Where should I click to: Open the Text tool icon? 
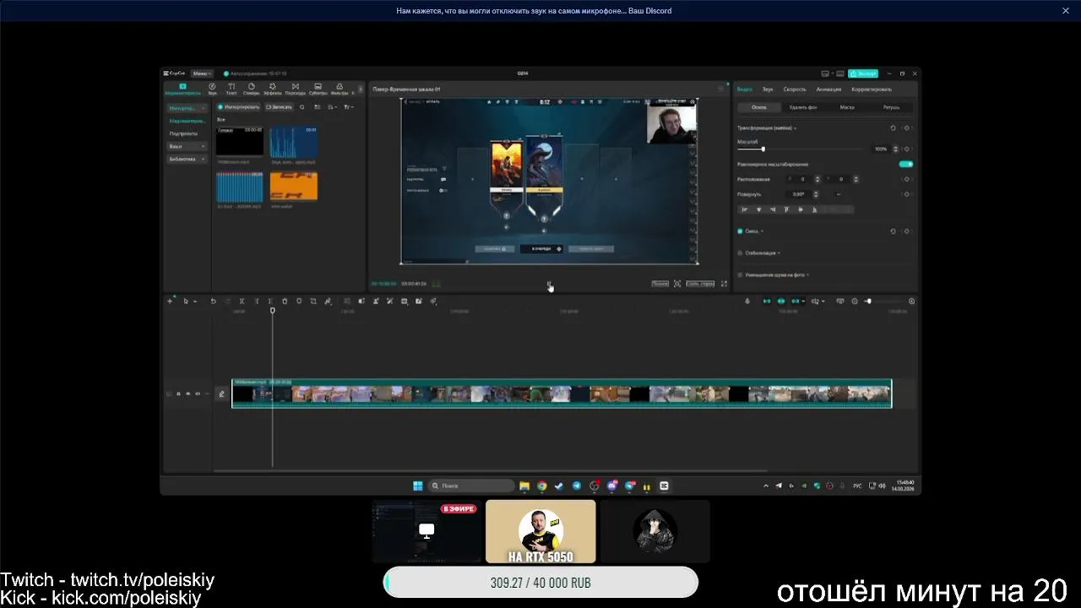(x=231, y=88)
